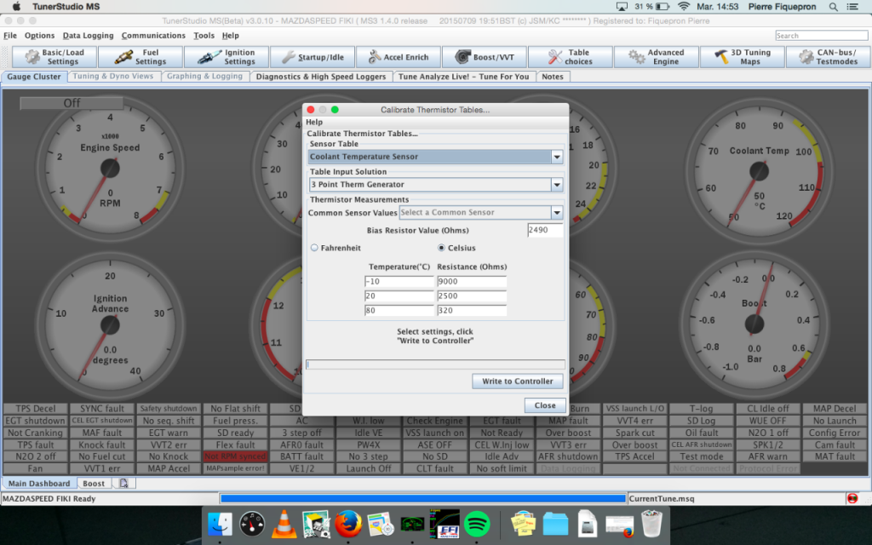Viewport: 872px width, 545px height.
Task: Open CAN-bus/Testmodes toolbar button
Action: point(828,57)
